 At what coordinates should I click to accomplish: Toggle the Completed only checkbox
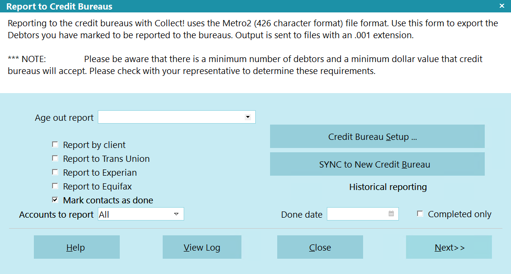tap(420, 214)
